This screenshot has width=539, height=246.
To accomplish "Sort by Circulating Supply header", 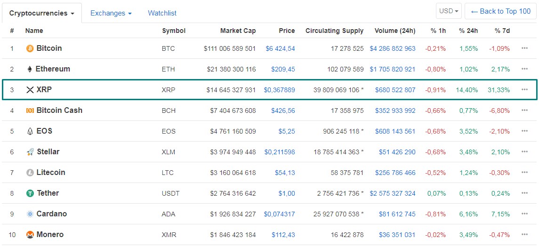I will coord(335,31).
